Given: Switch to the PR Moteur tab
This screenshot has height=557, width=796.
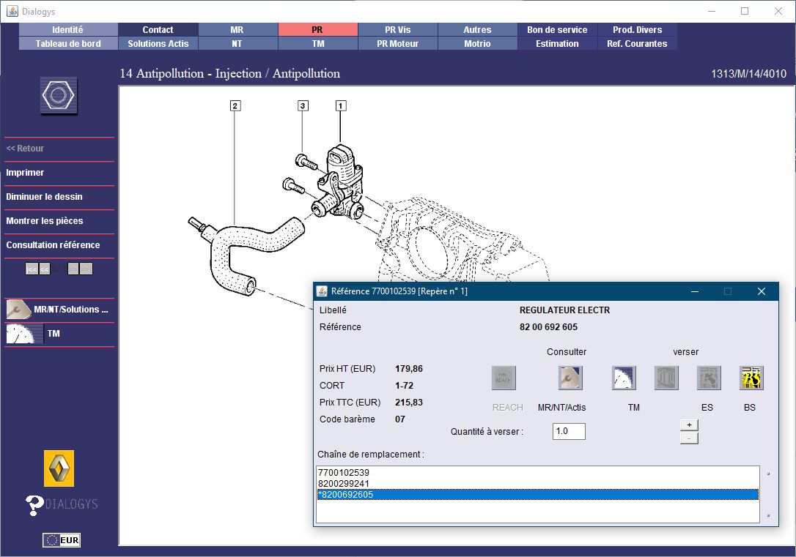Looking at the screenshot, I should [398, 44].
